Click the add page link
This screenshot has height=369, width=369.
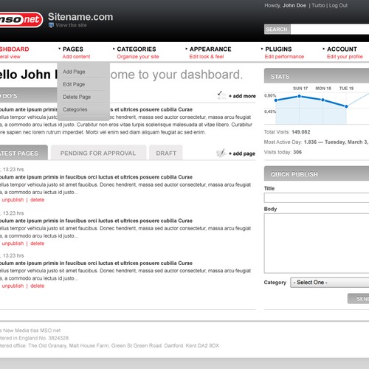click(x=242, y=154)
